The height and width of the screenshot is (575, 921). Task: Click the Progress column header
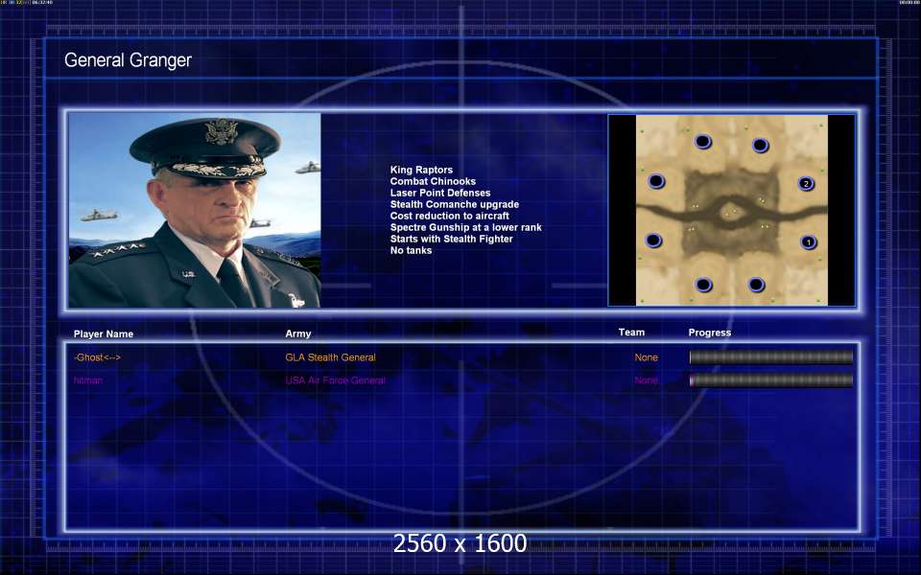click(709, 333)
